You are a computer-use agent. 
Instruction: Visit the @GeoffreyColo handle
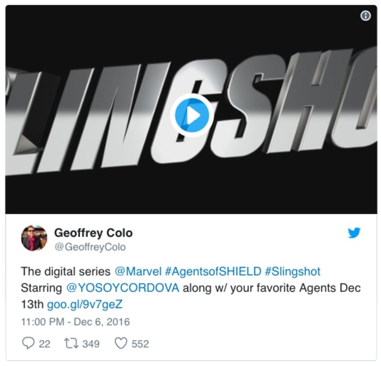pyautogui.click(x=90, y=247)
